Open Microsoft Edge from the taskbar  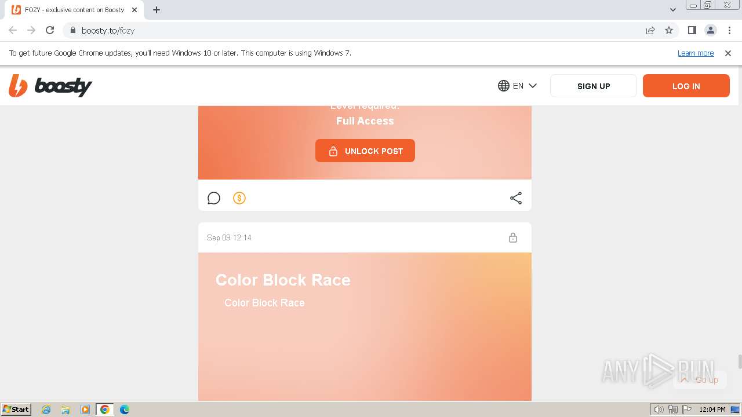pos(125,409)
